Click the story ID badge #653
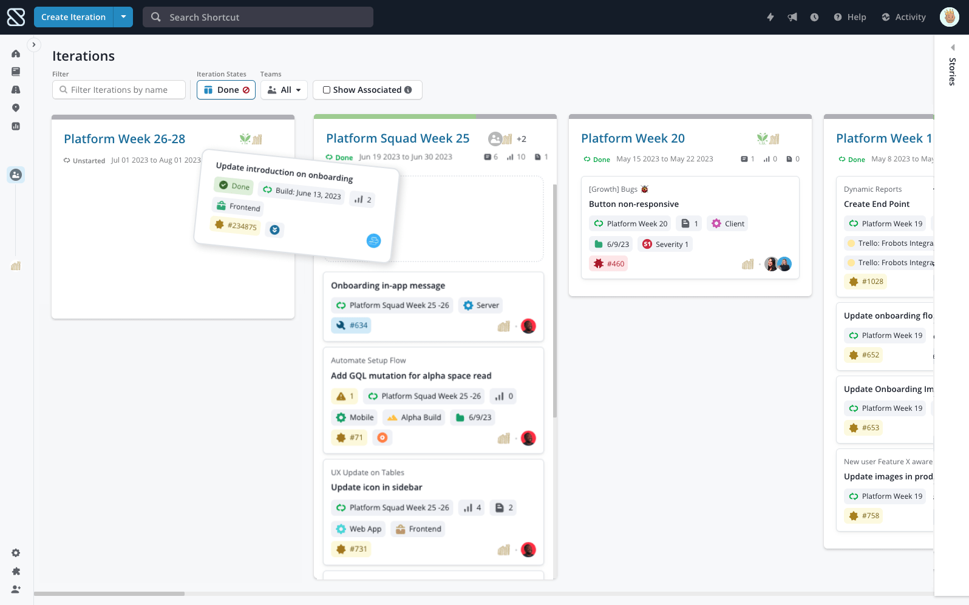 click(863, 428)
